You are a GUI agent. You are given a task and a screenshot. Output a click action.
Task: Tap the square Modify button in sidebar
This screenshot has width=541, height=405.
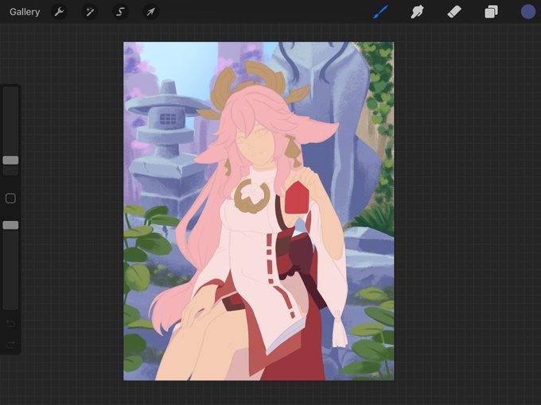pyautogui.click(x=10, y=199)
